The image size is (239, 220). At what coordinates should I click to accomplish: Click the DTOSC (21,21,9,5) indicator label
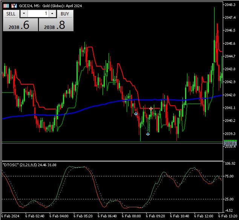(29, 165)
